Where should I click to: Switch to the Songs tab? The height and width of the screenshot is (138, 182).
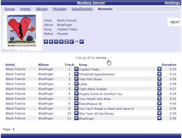[x=10, y=9]
